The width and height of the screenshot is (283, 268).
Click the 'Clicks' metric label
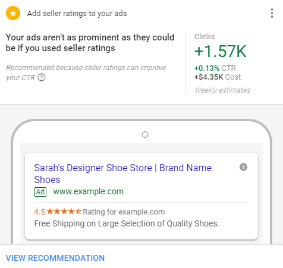[205, 37]
